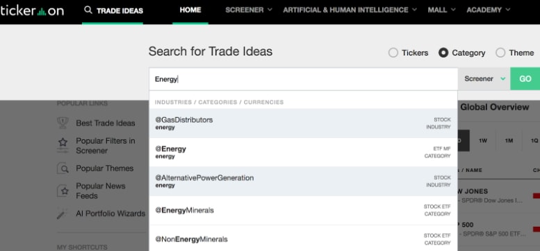Expand the Mall menu
The image size is (540, 251).
pos(441,10)
